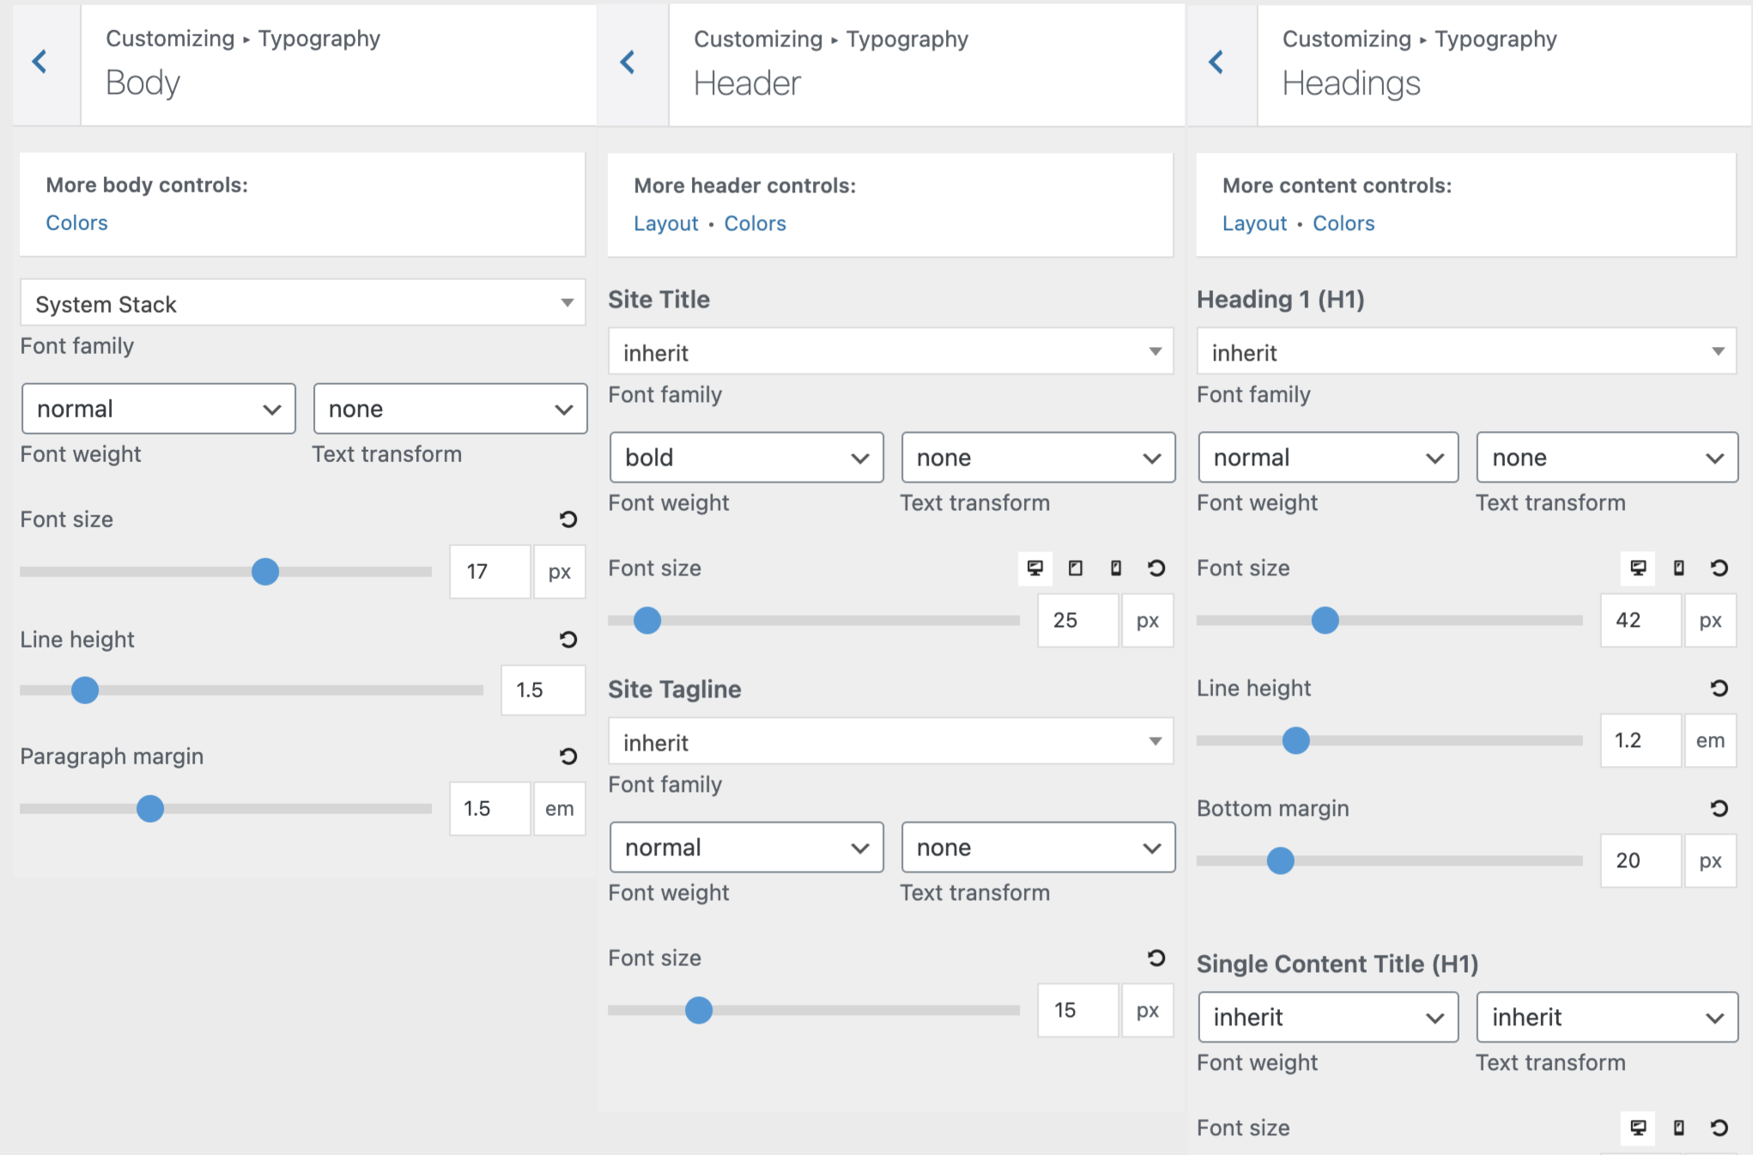
Task: Click Site Tagline font size field showing 15
Action: [x=1078, y=1011]
